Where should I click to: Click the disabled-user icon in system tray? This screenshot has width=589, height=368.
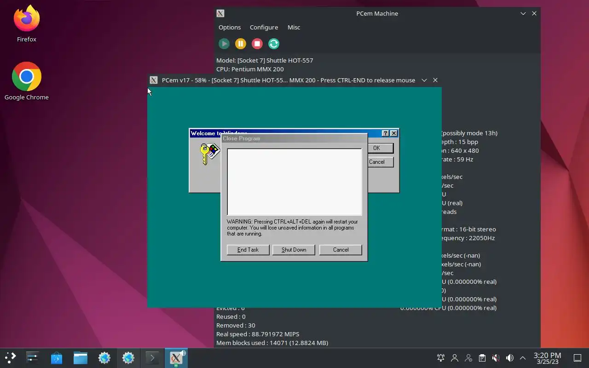[x=468, y=358]
